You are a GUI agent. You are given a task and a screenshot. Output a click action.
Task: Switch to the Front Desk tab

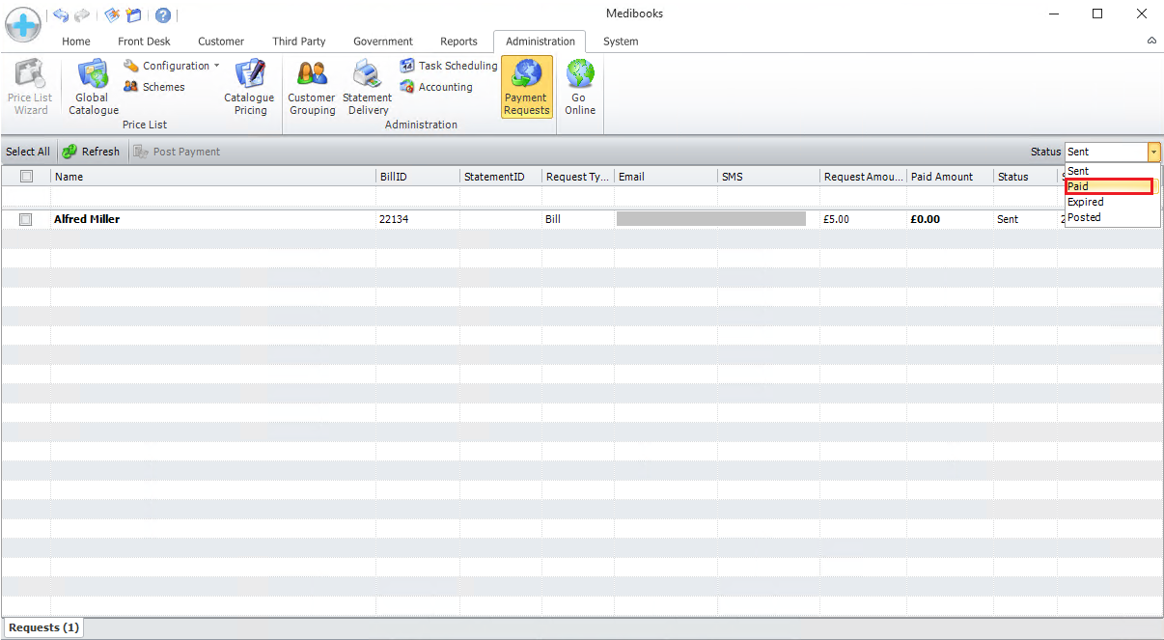point(144,42)
